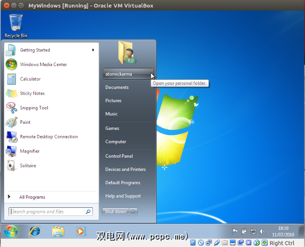Click the Shut down button
Viewport: 305px width, 247px height.
pos(115,211)
